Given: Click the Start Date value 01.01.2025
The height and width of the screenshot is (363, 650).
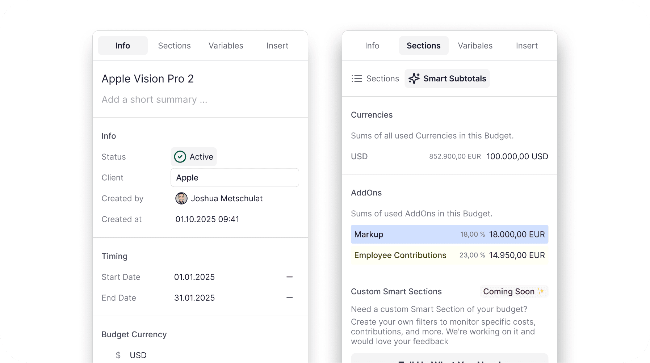Looking at the screenshot, I should point(194,277).
